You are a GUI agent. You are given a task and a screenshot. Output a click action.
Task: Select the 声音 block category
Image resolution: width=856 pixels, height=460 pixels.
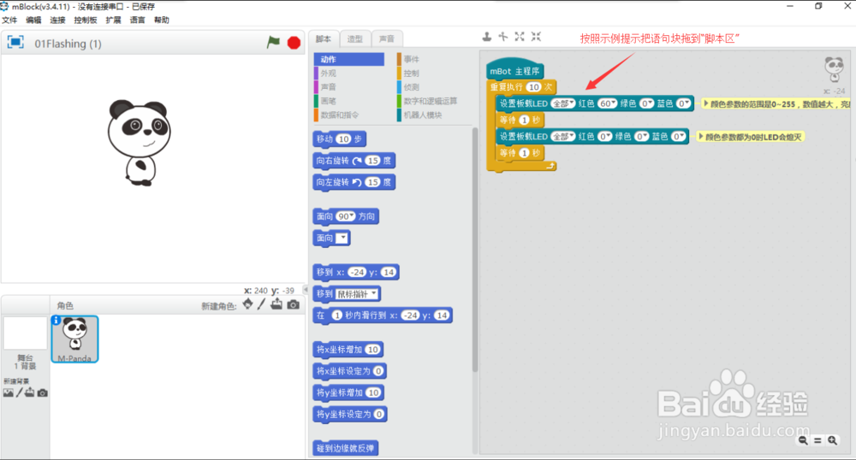click(x=328, y=87)
